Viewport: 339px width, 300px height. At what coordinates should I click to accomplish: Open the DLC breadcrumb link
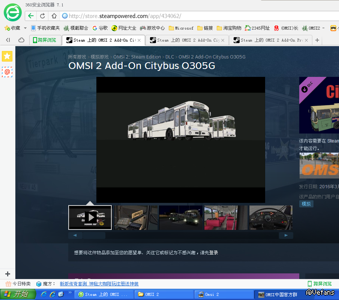click(170, 57)
